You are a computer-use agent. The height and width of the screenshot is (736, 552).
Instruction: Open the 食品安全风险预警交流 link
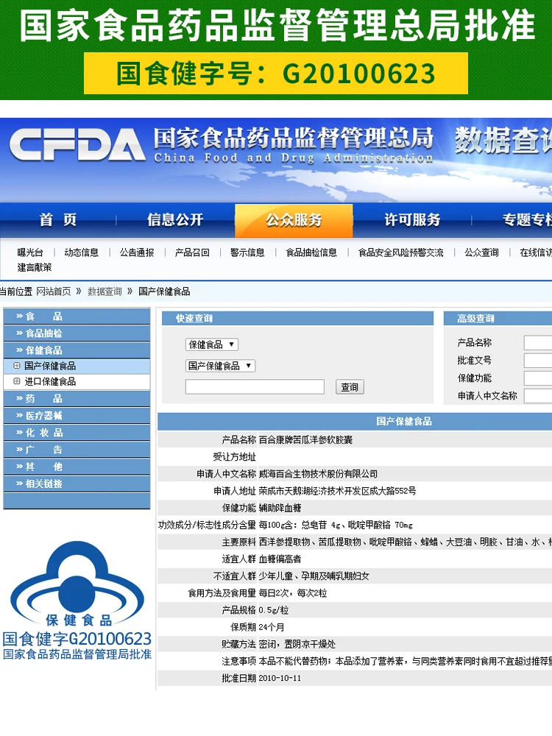click(400, 252)
